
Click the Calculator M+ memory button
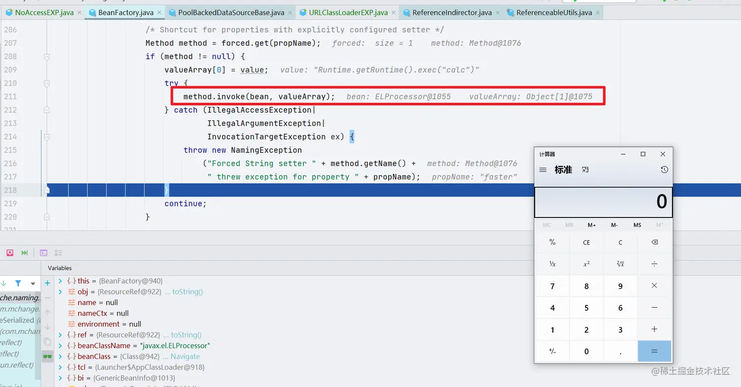(x=592, y=225)
